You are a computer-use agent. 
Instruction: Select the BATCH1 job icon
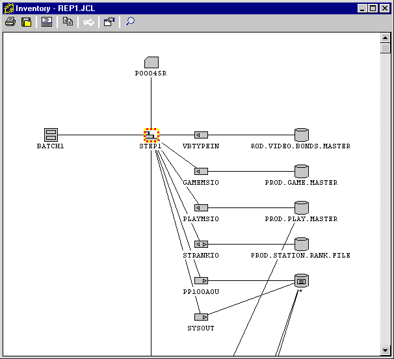pos(51,135)
